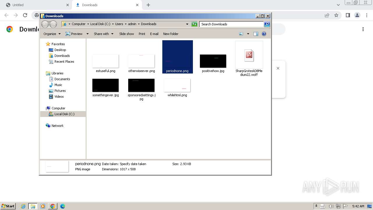Image resolution: width=373 pixels, height=210 pixels.
Task: Switch to the Downloads Chrome tab
Action: [106, 5]
